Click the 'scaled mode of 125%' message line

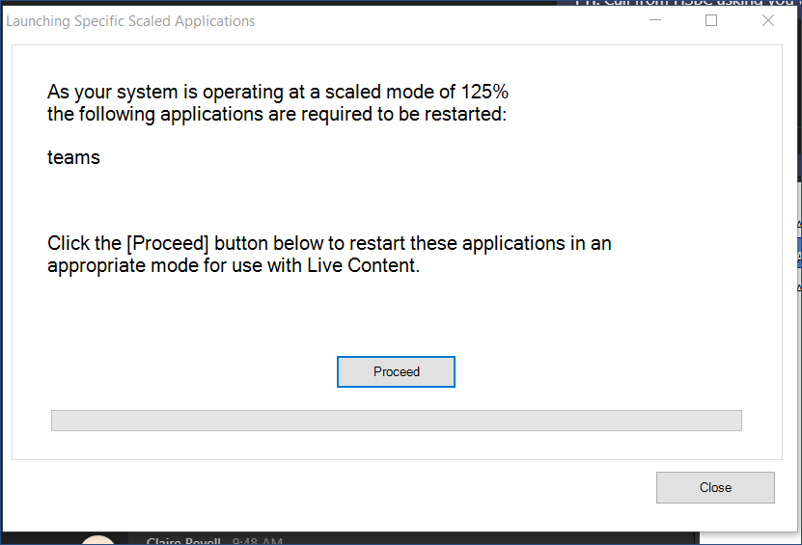pyautogui.click(x=278, y=92)
